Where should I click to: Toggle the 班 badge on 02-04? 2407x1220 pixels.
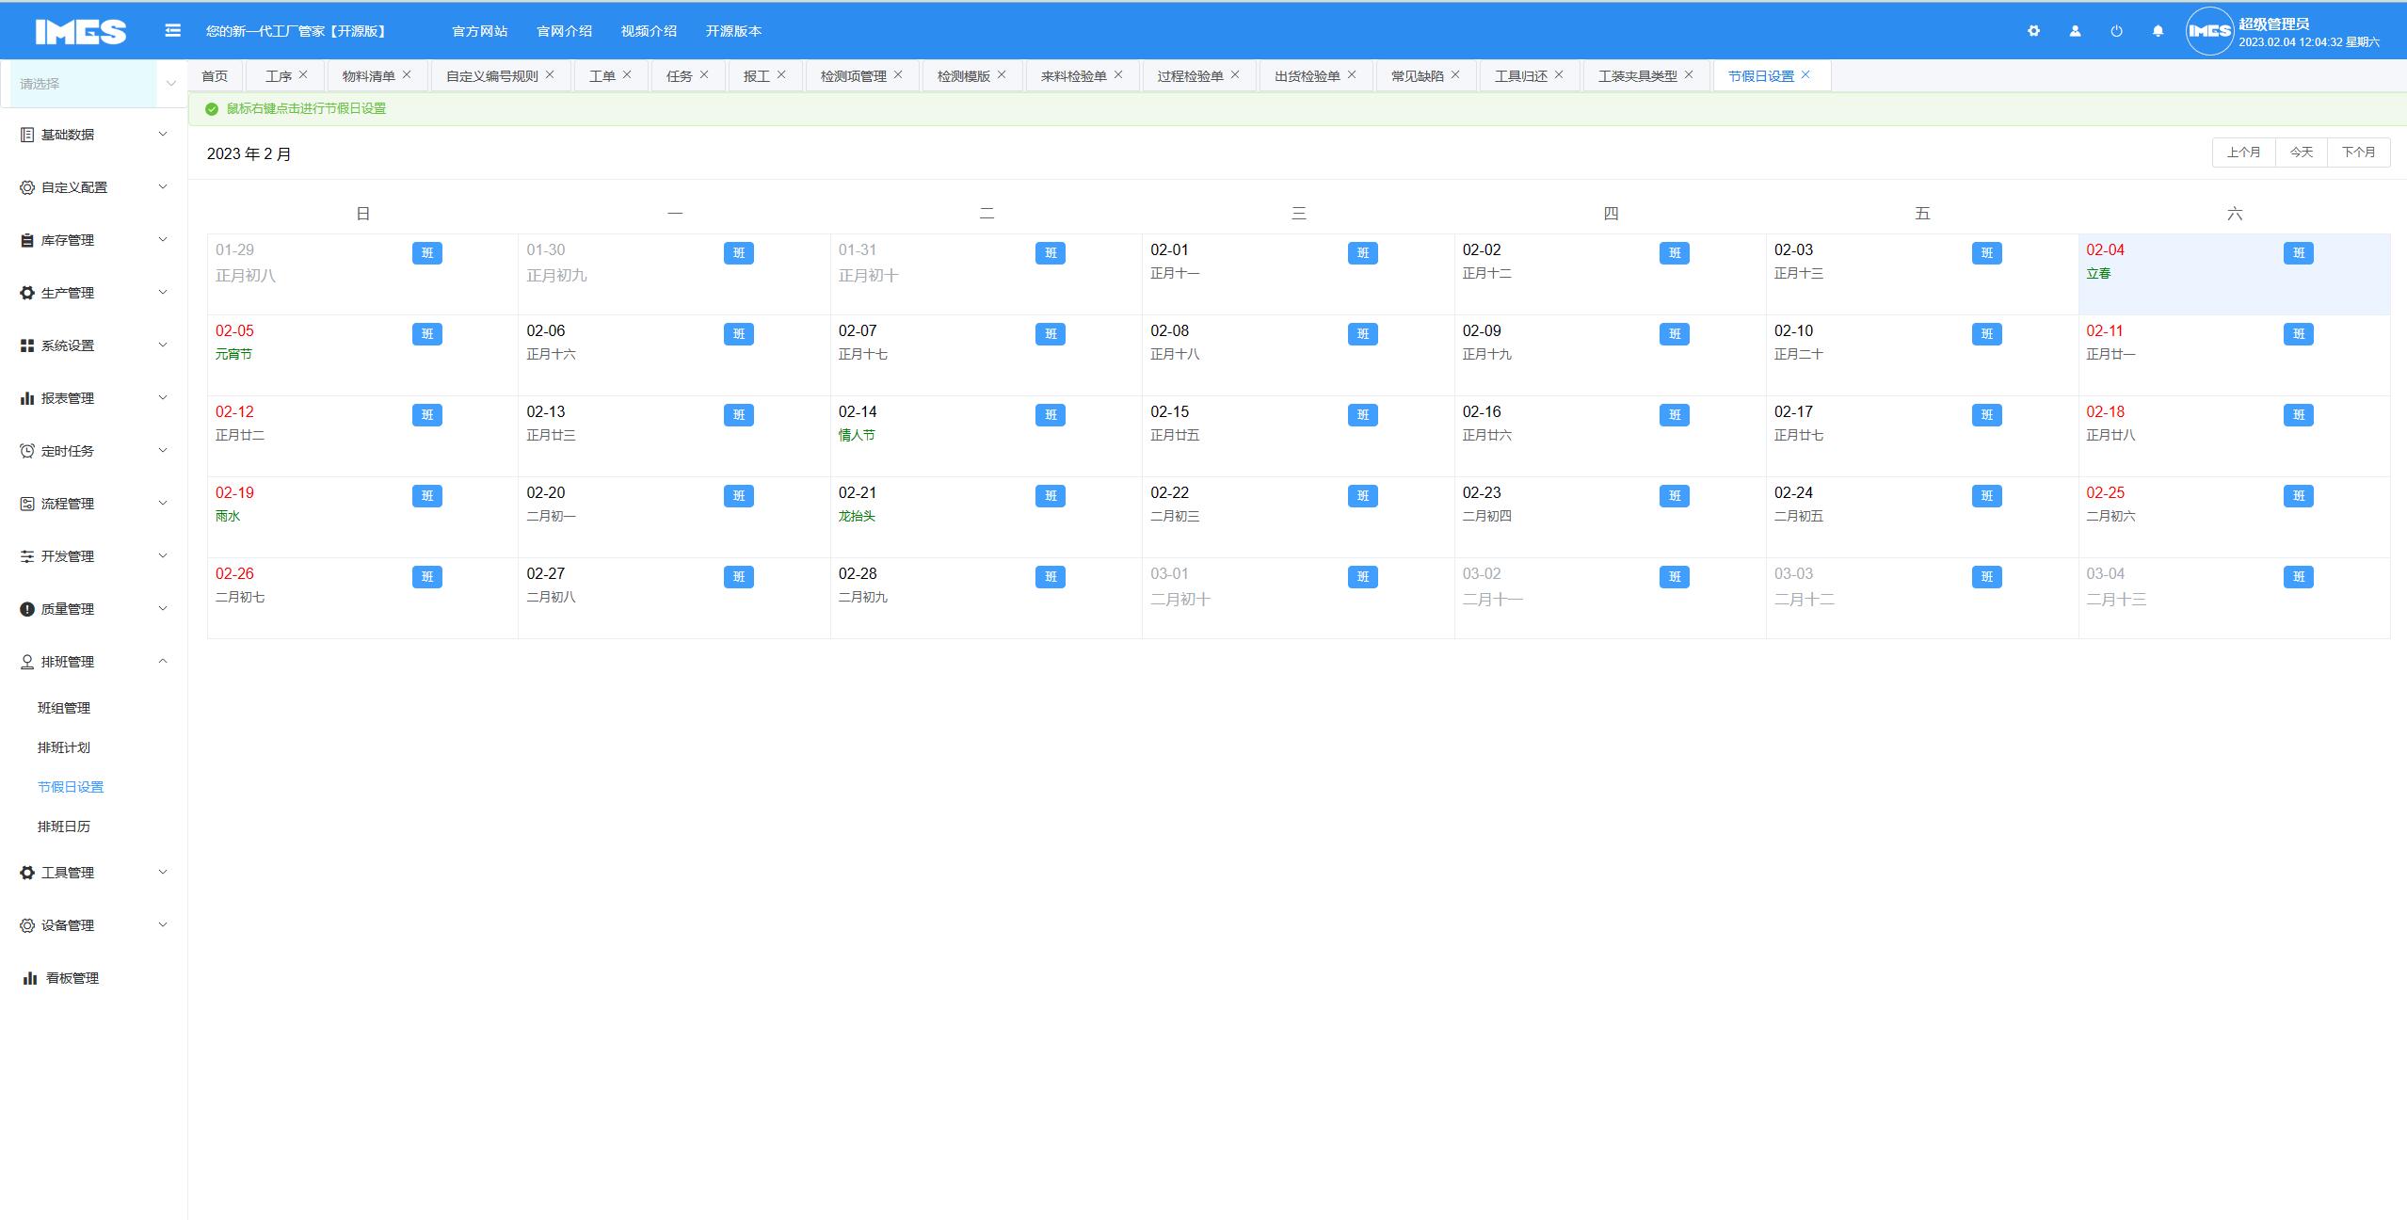[2298, 253]
